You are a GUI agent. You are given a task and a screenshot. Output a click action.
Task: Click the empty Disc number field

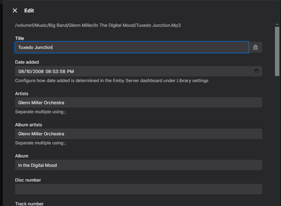click(101, 189)
